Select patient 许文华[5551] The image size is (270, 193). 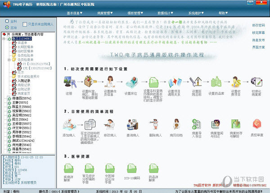pyautogui.click(x=22, y=128)
